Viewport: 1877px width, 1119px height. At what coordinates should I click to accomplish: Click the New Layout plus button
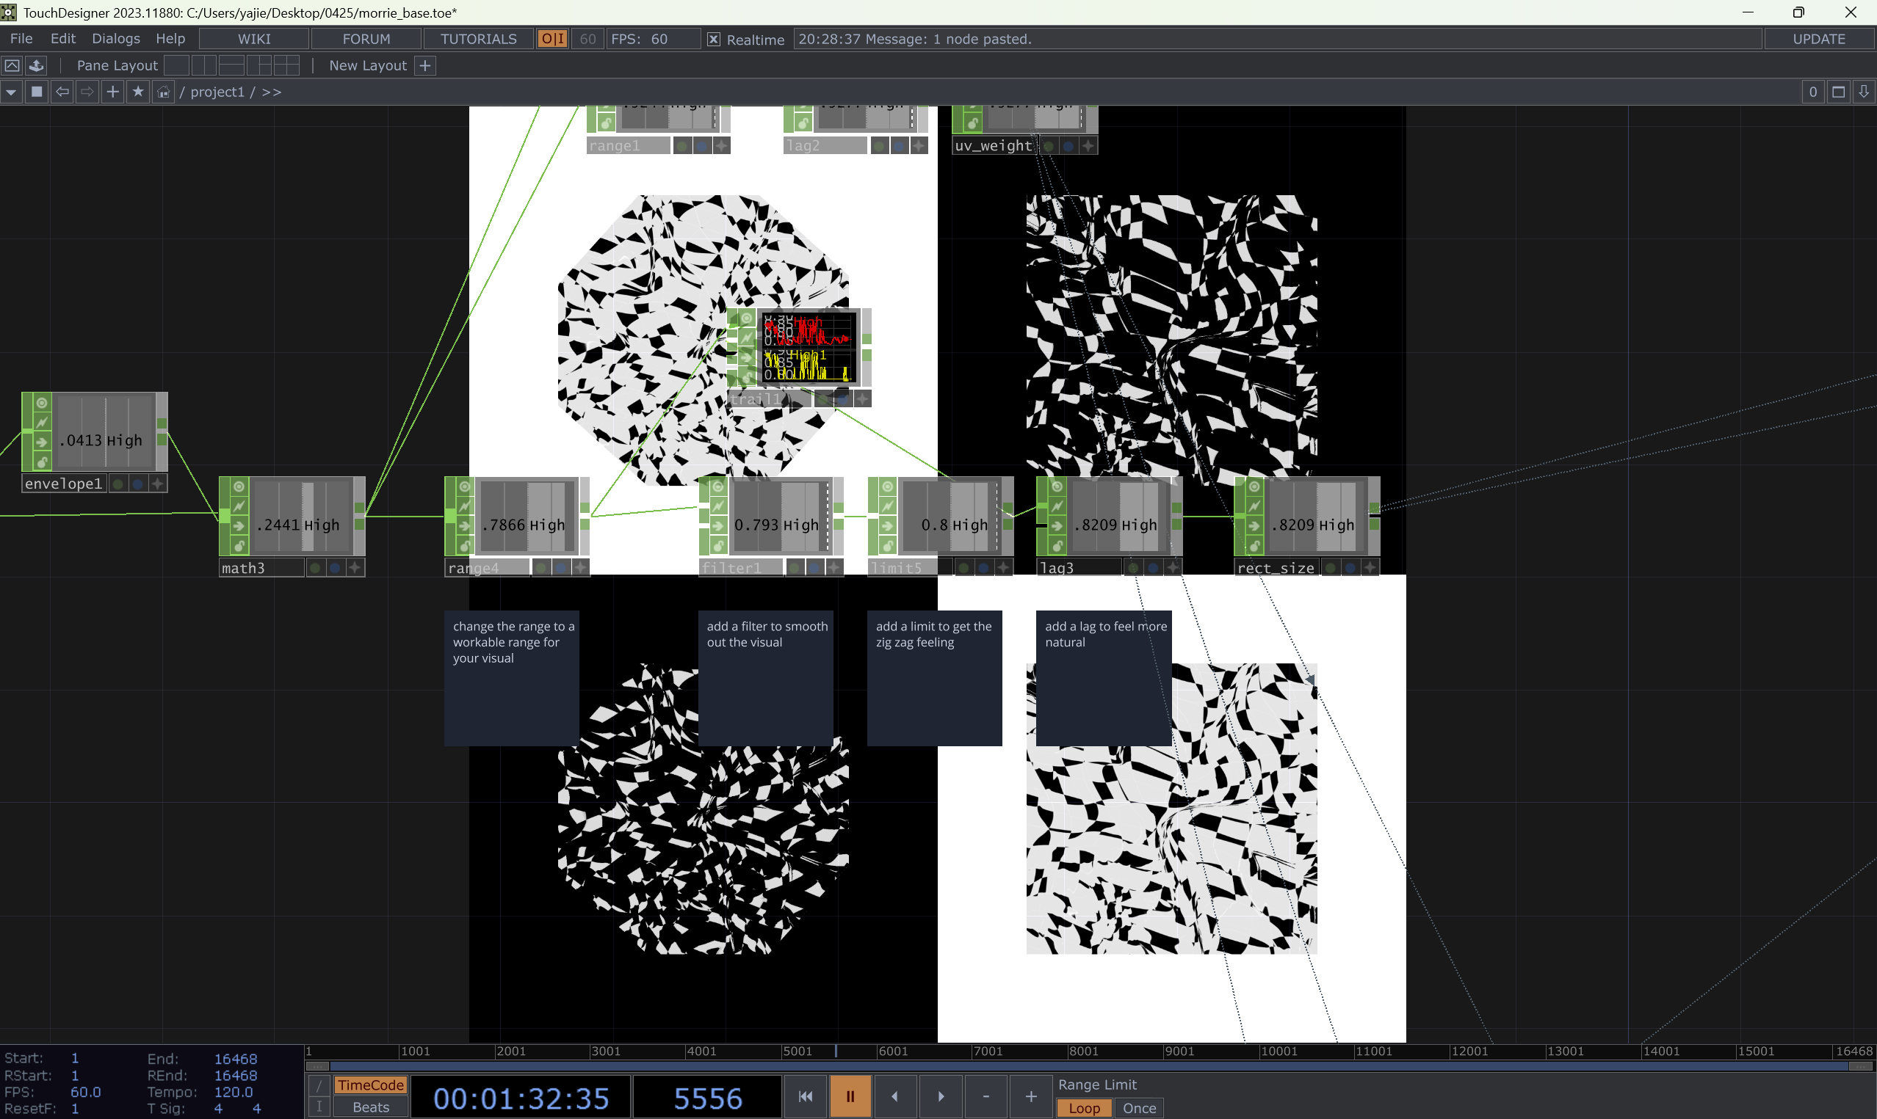[425, 65]
